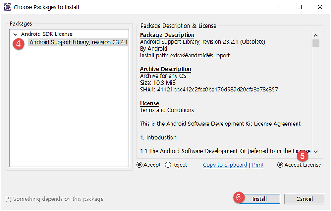
Task: Maximize the Choose Packages to Install window
Action: (299, 7)
